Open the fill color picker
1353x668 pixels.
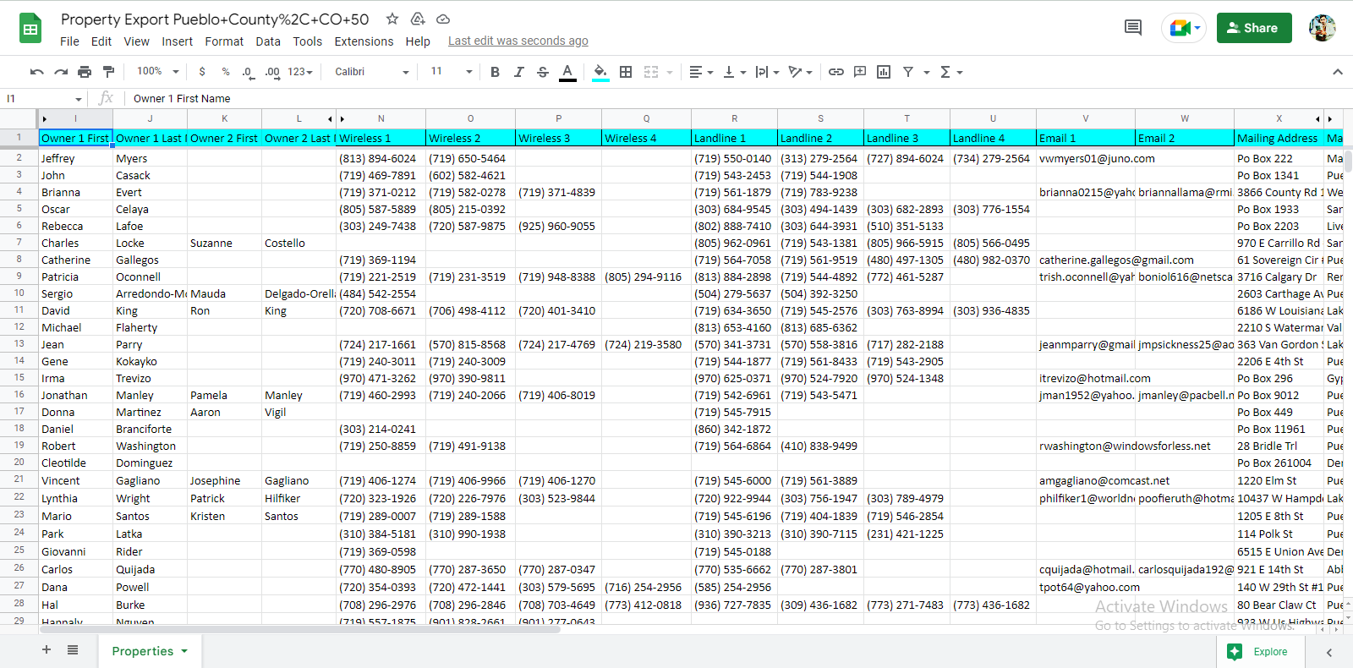pos(600,72)
